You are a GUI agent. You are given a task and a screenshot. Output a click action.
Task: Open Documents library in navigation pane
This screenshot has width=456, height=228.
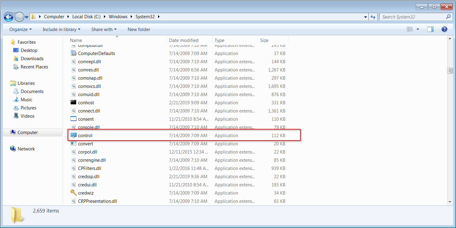click(32, 92)
